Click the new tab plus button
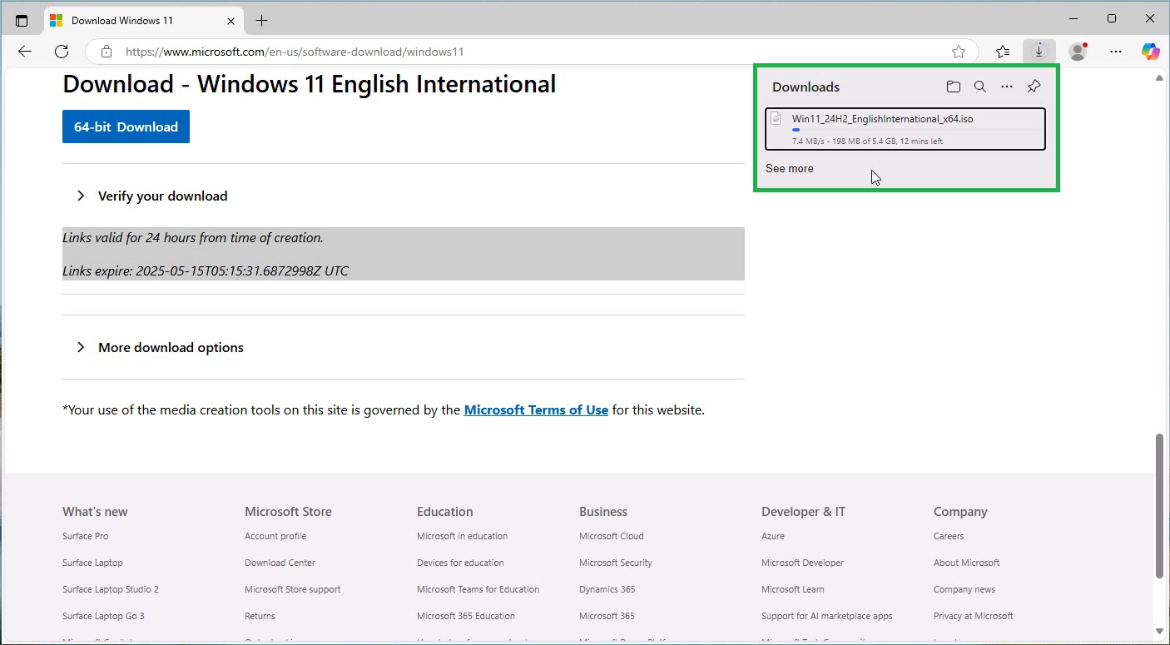Image resolution: width=1170 pixels, height=645 pixels. click(x=262, y=20)
